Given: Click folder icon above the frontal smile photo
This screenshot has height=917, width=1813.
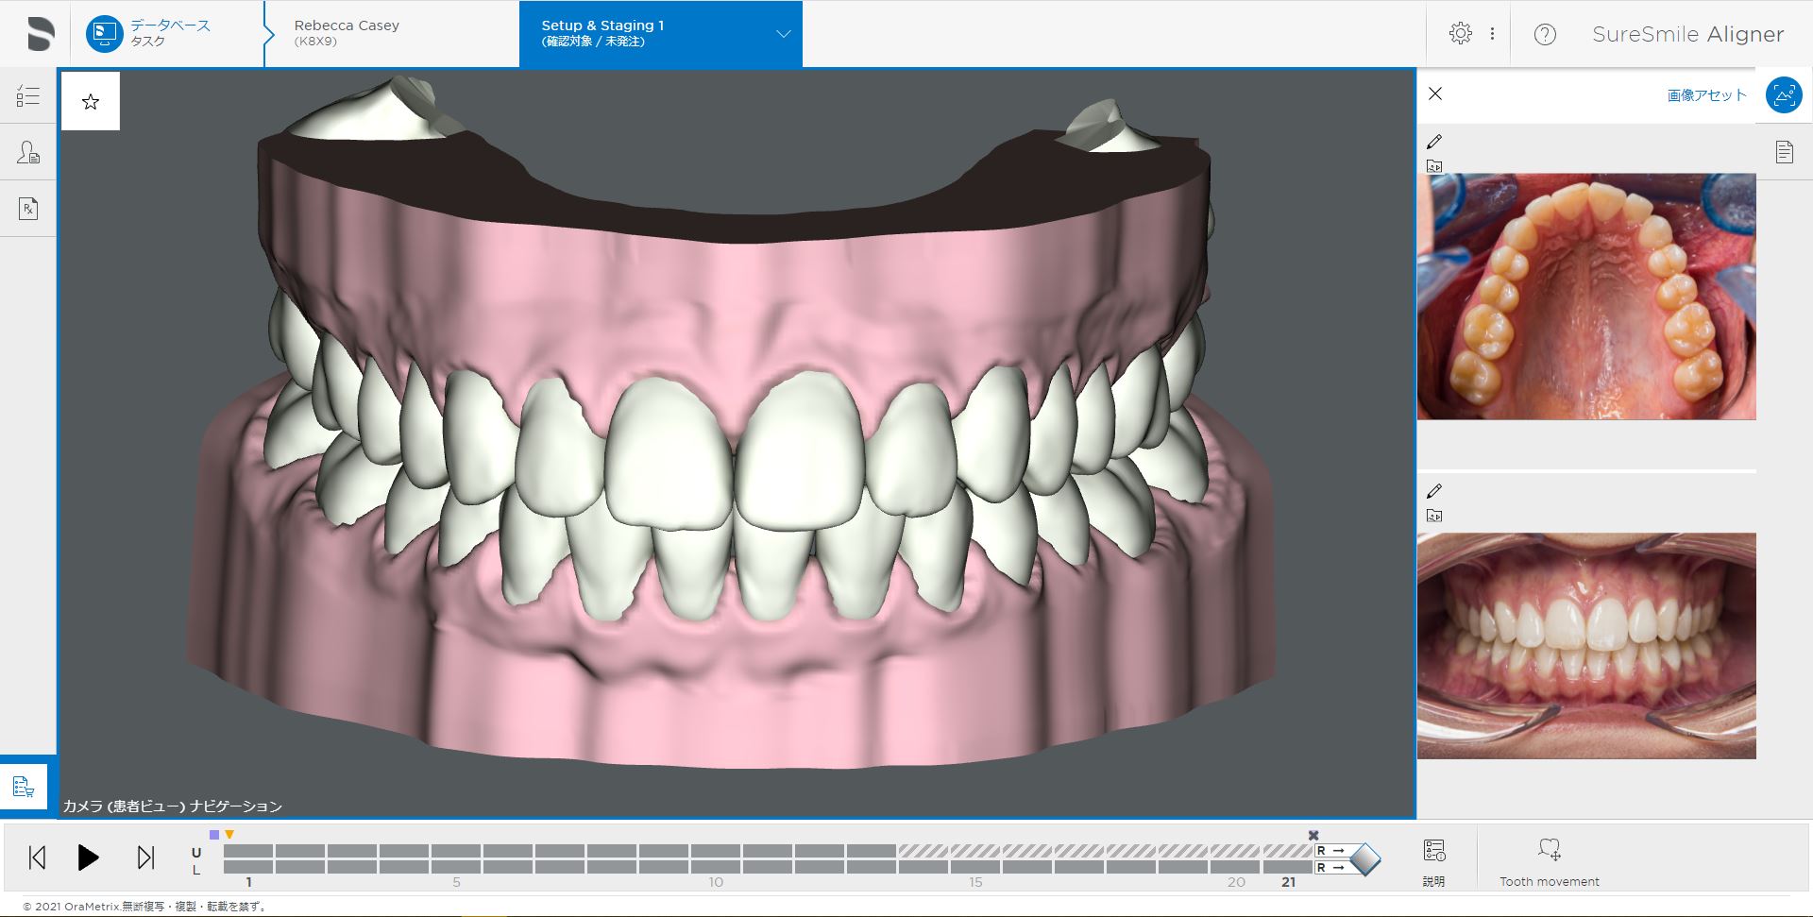Looking at the screenshot, I should (1434, 516).
